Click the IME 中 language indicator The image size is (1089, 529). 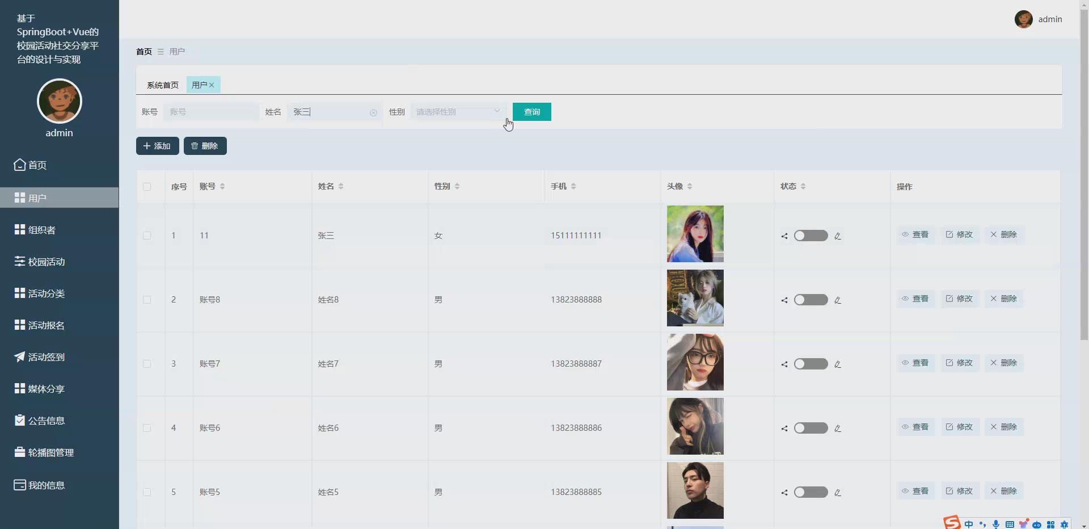[969, 524]
